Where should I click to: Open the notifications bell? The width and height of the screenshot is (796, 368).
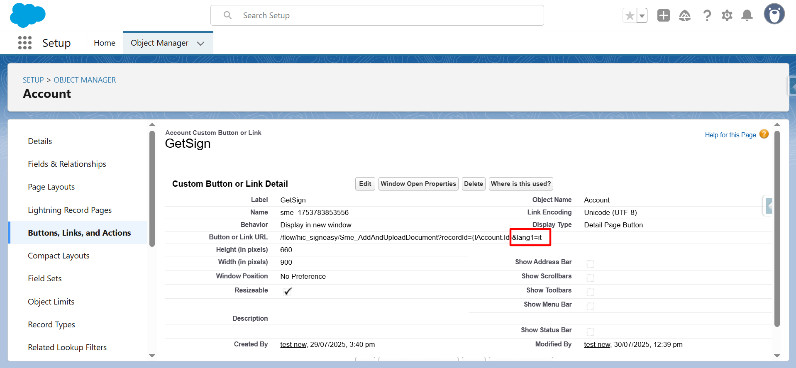pyautogui.click(x=747, y=16)
